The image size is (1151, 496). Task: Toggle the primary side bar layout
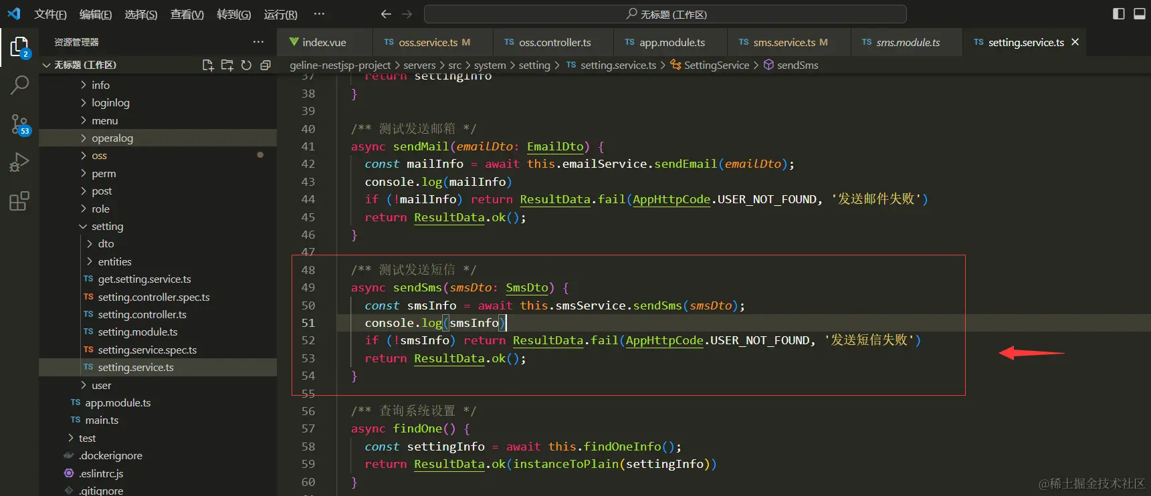[x=1118, y=14]
